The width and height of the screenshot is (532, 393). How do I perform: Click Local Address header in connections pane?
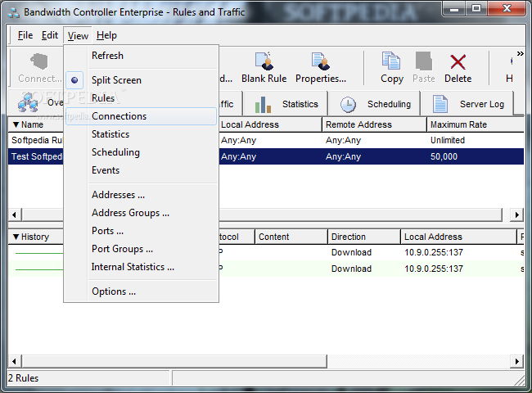click(x=458, y=237)
